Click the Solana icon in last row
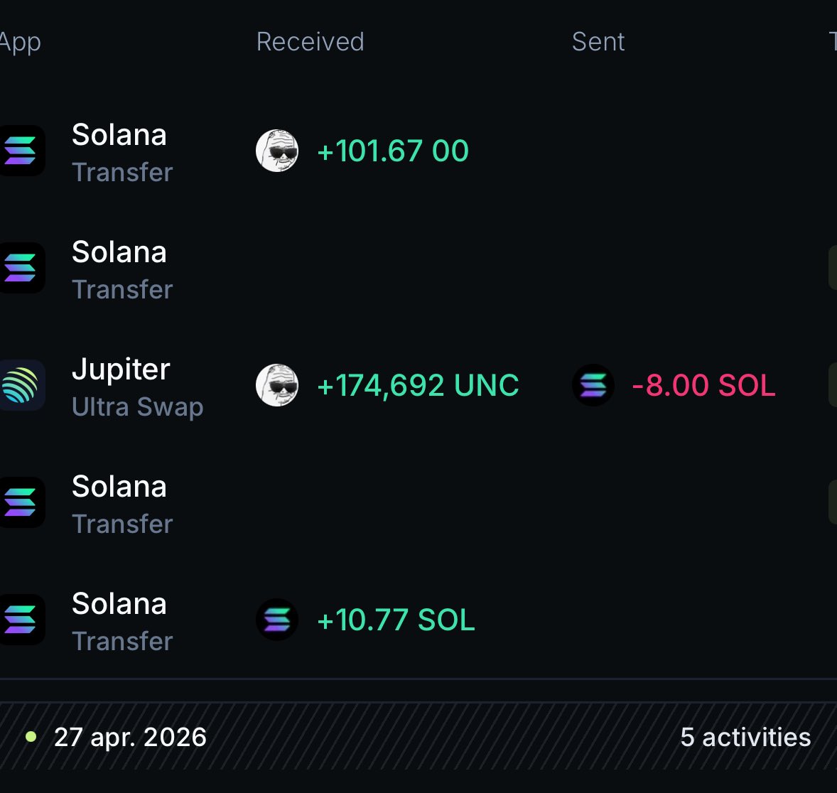Viewport: 837px width, 793px height. tap(21, 620)
